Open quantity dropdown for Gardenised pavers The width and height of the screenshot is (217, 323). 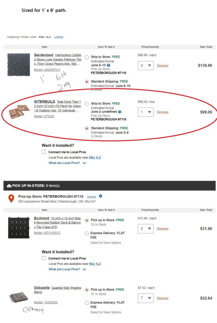pos(146,66)
